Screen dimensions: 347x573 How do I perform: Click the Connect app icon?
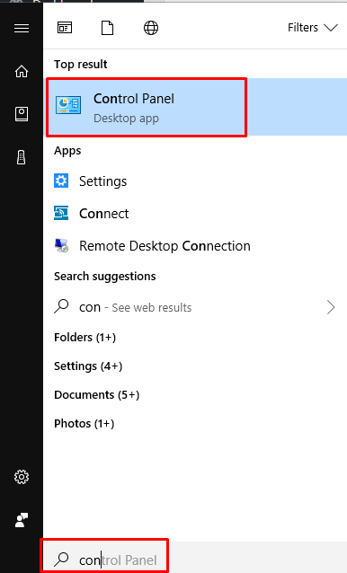(x=61, y=213)
